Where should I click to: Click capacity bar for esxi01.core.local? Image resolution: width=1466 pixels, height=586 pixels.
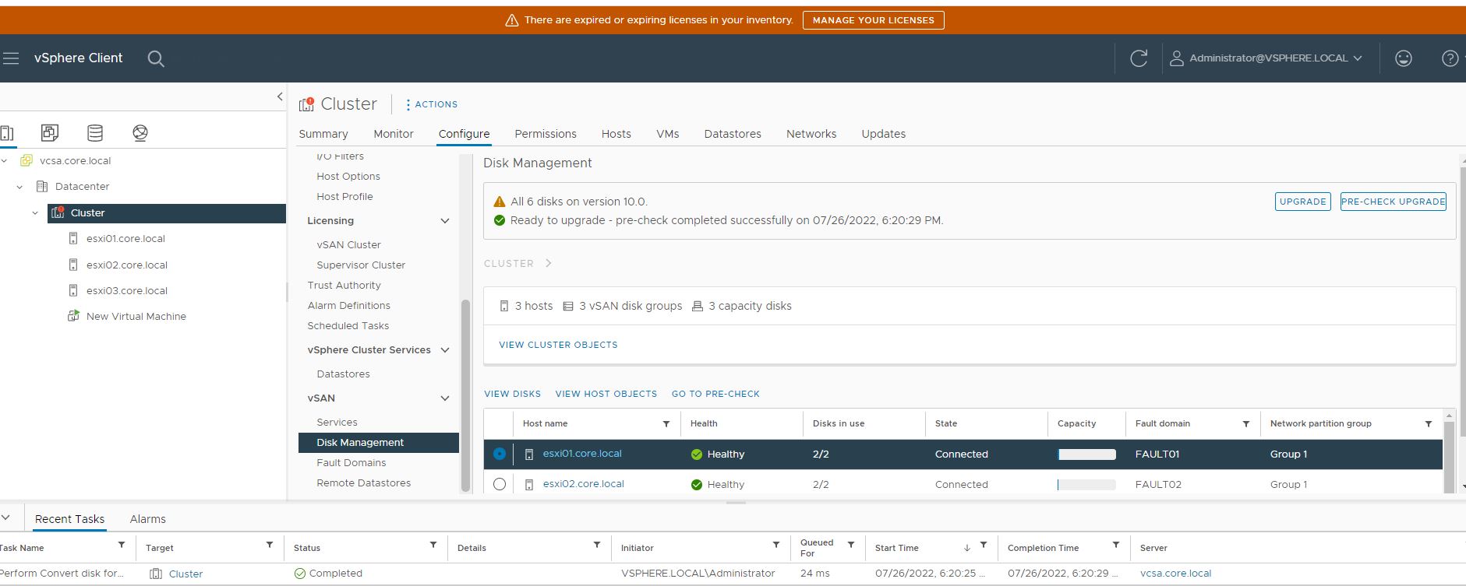(1086, 454)
